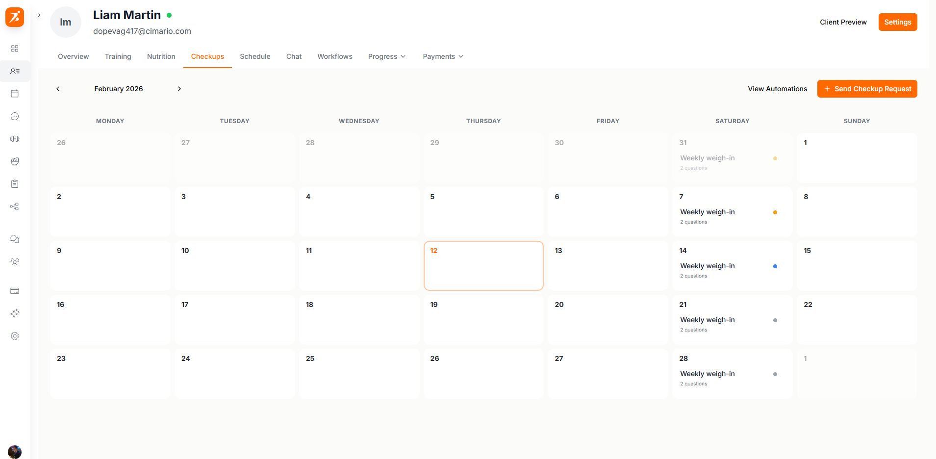Expand the Payments dropdown menu
Image resolution: width=936 pixels, height=459 pixels.
coord(442,56)
